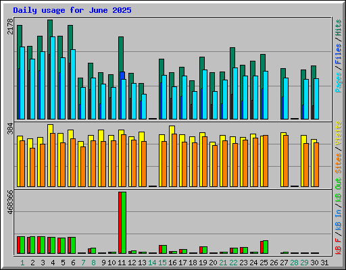Click day 4 on the x-axis
346x270 pixels.
[x=53, y=263]
